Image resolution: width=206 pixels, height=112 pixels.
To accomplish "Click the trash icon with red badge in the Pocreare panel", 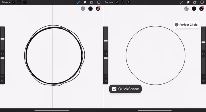I will (x=201, y=9).
